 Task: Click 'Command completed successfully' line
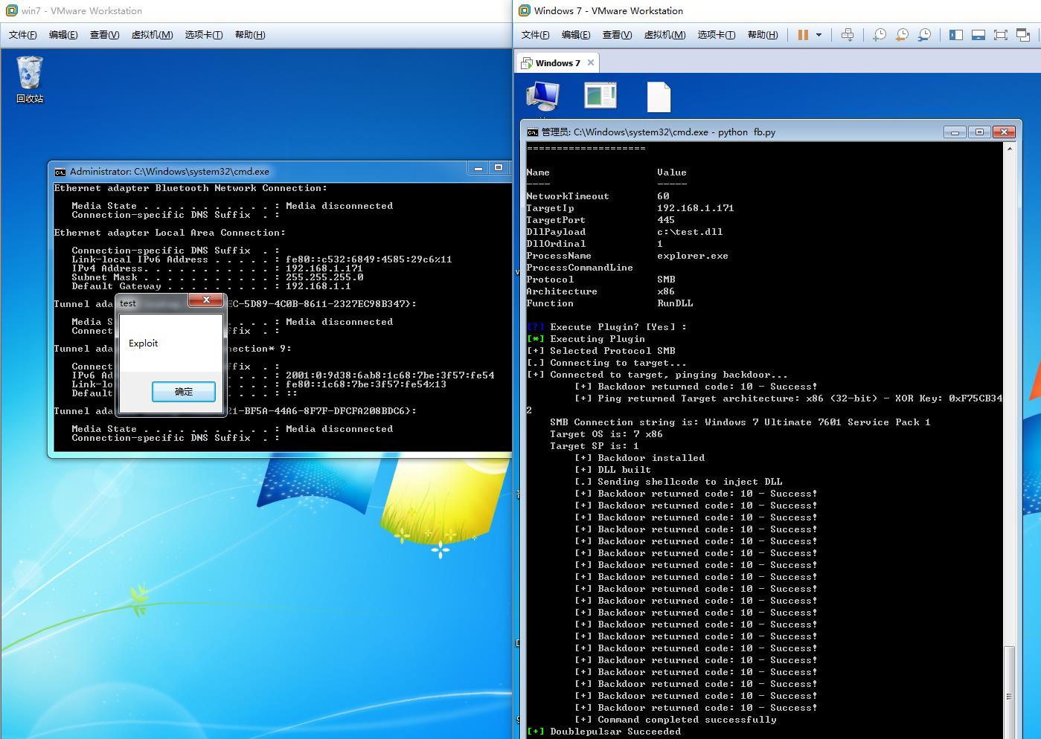[675, 720]
